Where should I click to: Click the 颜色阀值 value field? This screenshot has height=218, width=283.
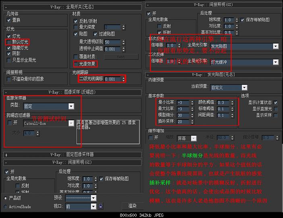223,103
